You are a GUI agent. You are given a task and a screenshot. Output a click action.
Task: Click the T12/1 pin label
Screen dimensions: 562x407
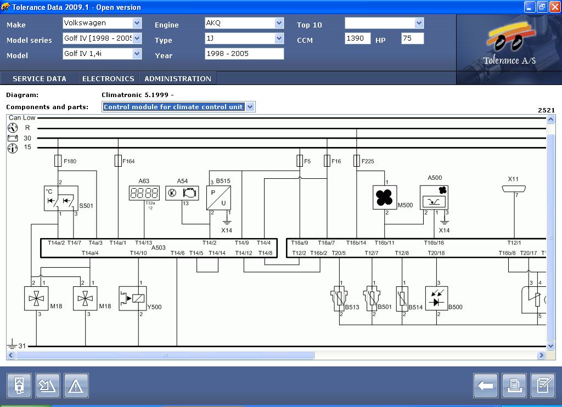514,242
